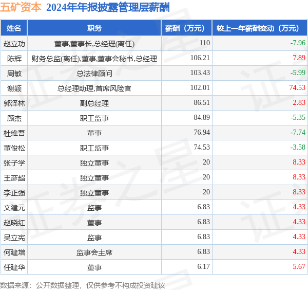Click 董俊松's salary value 74.53
This screenshot has width=308, height=290.
202,147
